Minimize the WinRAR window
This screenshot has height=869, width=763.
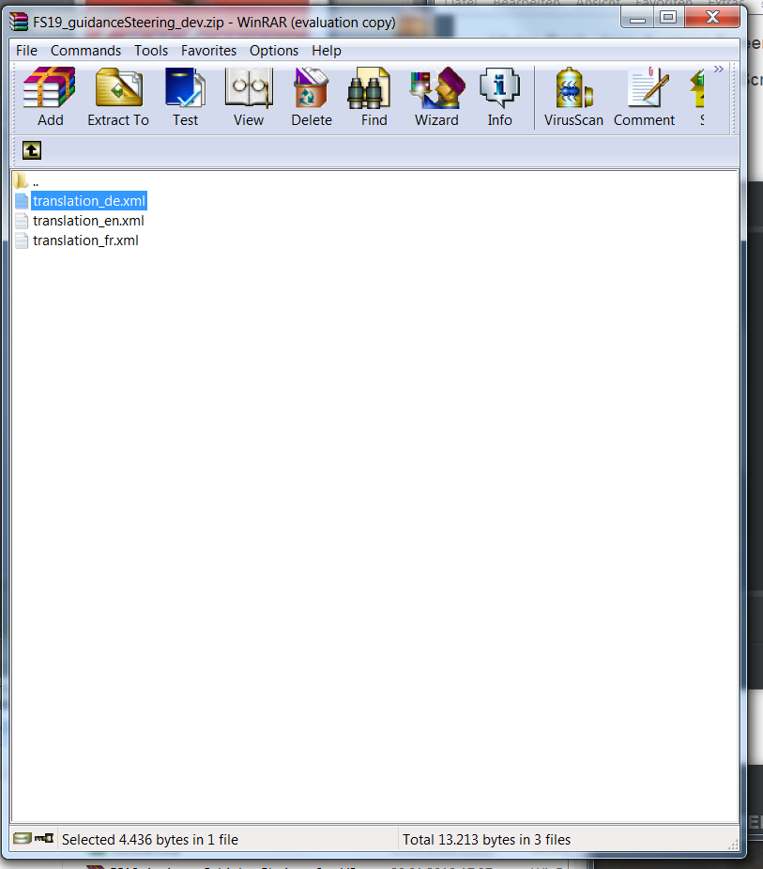pyautogui.click(x=637, y=18)
